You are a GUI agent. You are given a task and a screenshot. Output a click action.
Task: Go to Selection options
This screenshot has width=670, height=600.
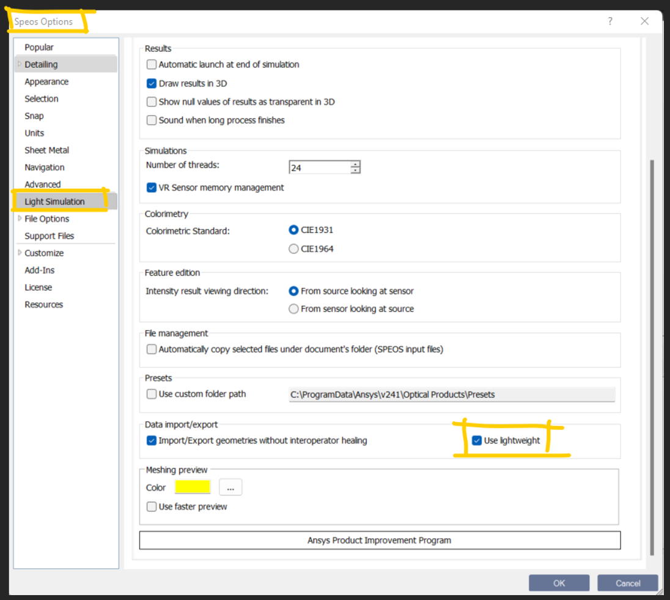click(42, 99)
